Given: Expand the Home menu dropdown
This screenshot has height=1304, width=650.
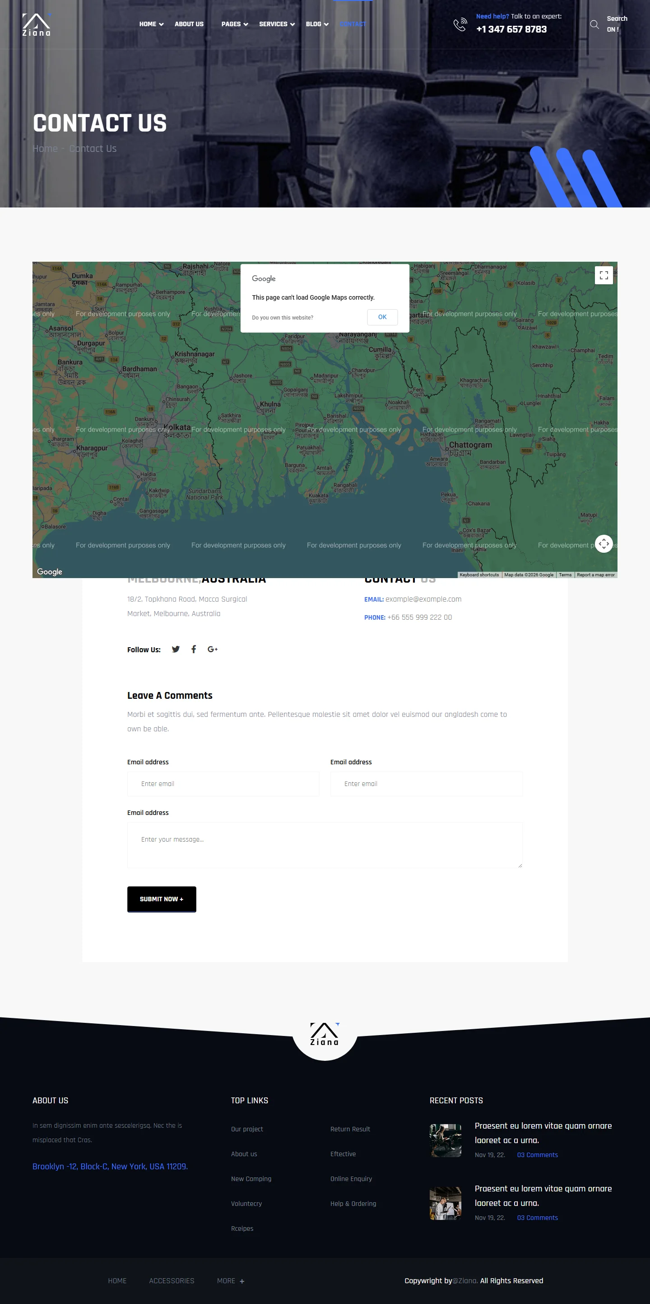Looking at the screenshot, I should [151, 24].
